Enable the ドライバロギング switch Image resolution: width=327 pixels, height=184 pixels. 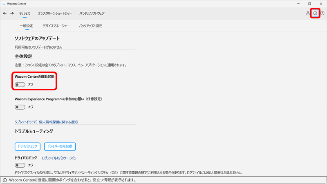(x=20, y=165)
